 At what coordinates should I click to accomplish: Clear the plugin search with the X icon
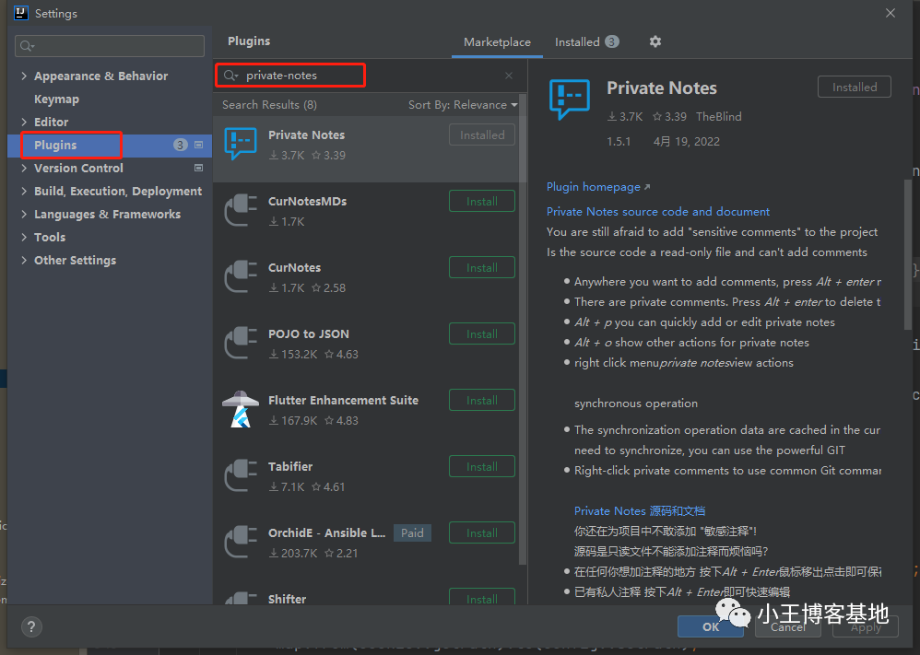tap(509, 76)
